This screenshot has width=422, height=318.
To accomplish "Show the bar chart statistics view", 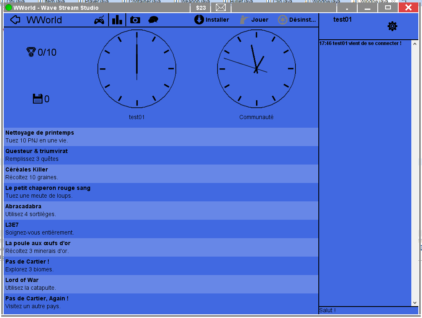I will click(117, 20).
